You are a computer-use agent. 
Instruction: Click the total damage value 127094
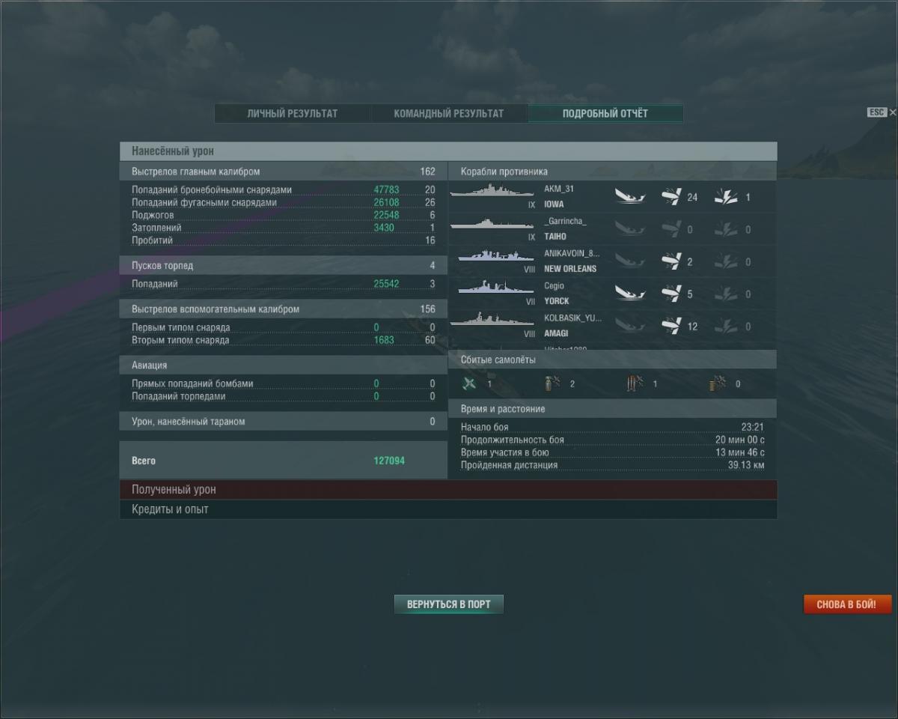tap(389, 461)
